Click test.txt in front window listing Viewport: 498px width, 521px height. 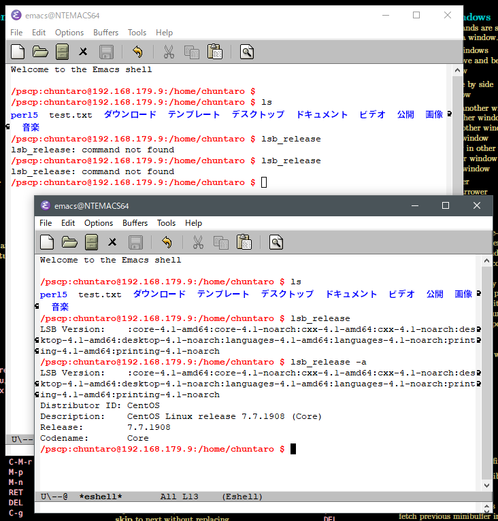tap(100, 295)
